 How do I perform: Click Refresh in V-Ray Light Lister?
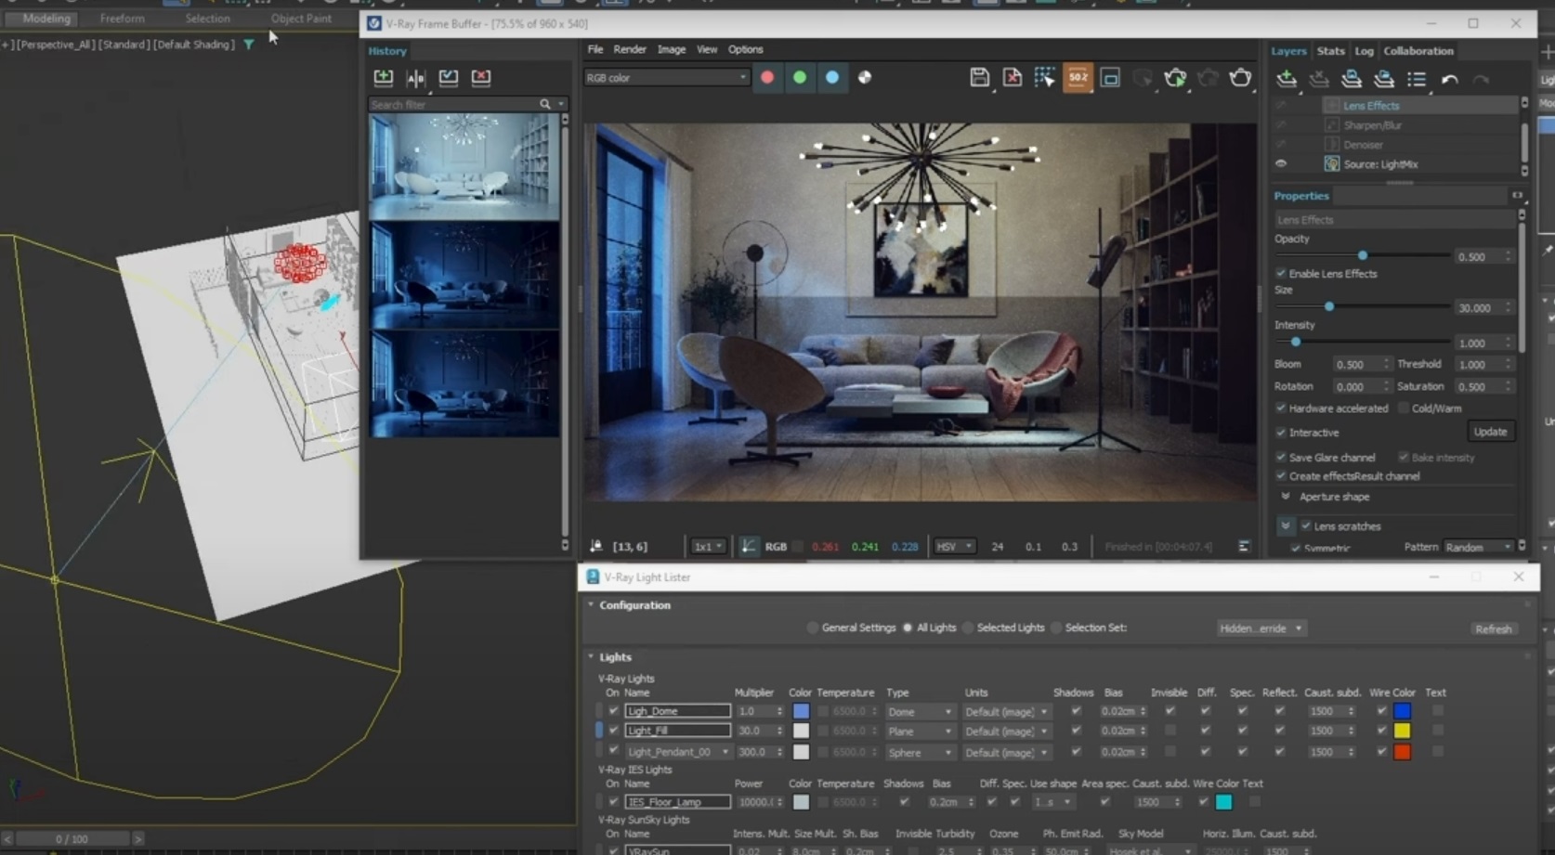point(1493,629)
